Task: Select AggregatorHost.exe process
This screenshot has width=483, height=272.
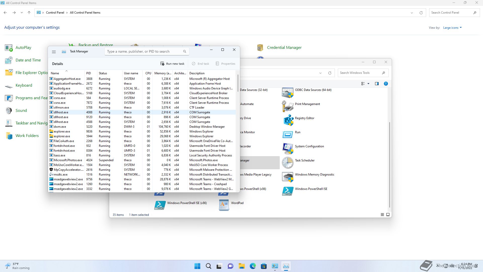Action: coord(142,79)
